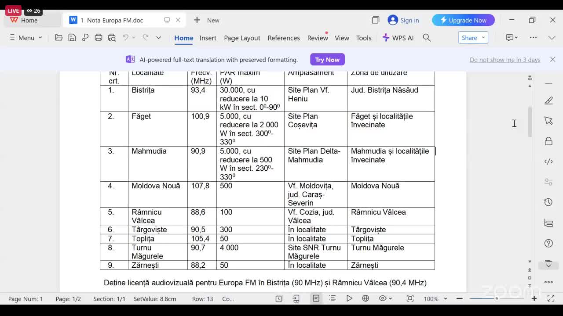Click the window switcher icon near Sign in
563x316 pixels.
pyautogui.click(x=375, y=20)
